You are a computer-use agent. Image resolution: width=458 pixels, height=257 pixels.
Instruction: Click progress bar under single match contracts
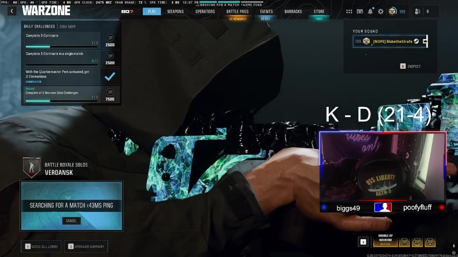pyautogui.click(x=62, y=65)
